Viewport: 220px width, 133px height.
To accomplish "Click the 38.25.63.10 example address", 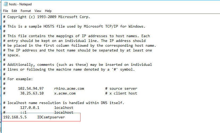I will pyautogui.click(x=31, y=93).
